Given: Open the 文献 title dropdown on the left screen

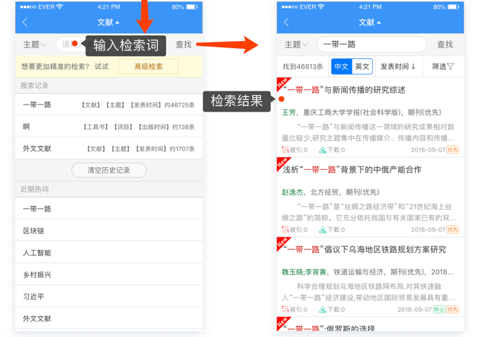Looking at the screenshot, I should (x=108, y=22).
